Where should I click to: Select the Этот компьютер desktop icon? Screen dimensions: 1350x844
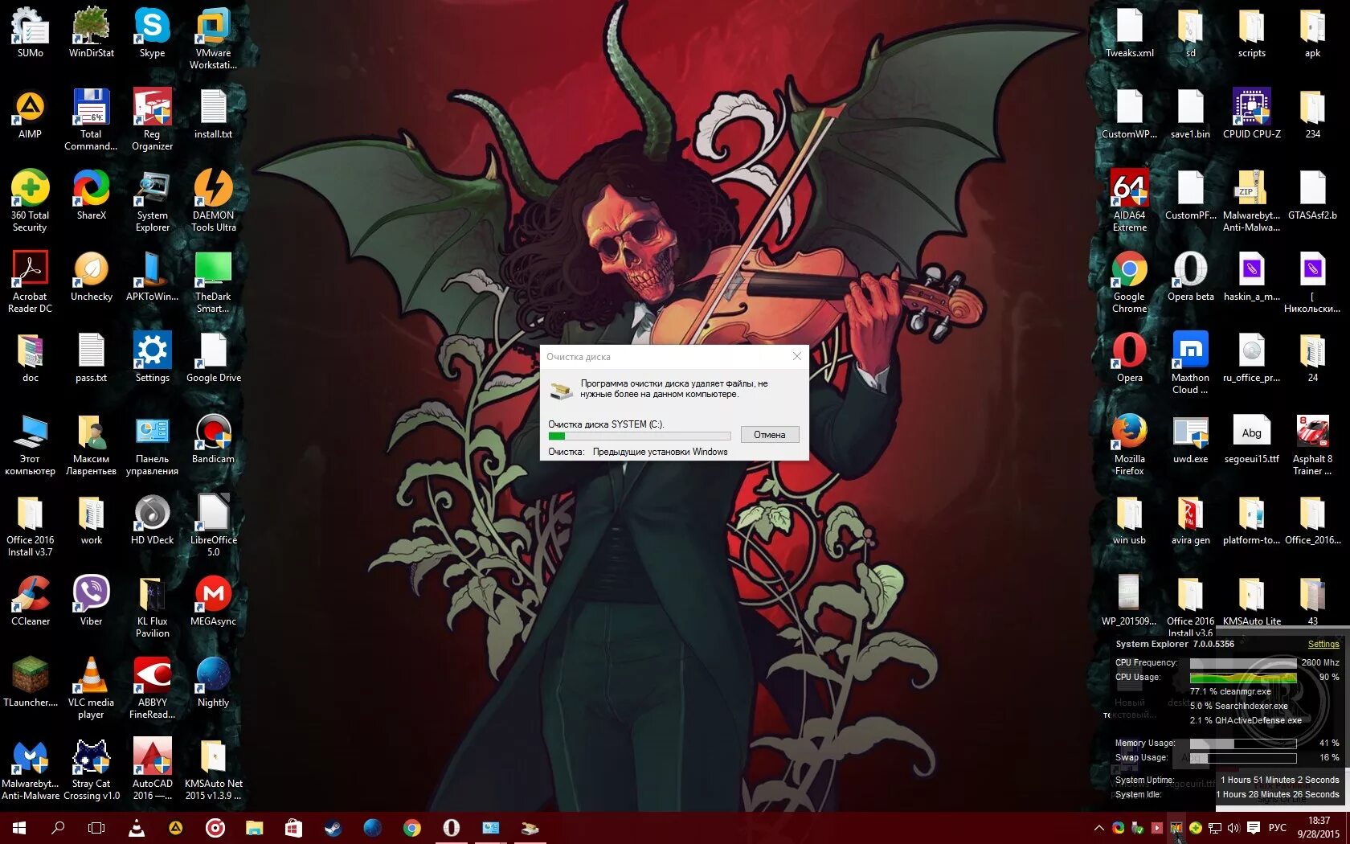point(31,445)
